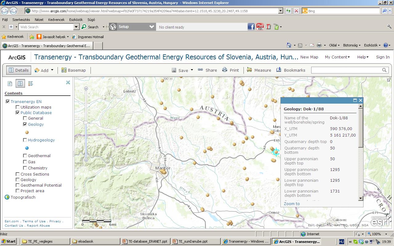
Task: Open the Save dropdown arrow
Action: 192,70
